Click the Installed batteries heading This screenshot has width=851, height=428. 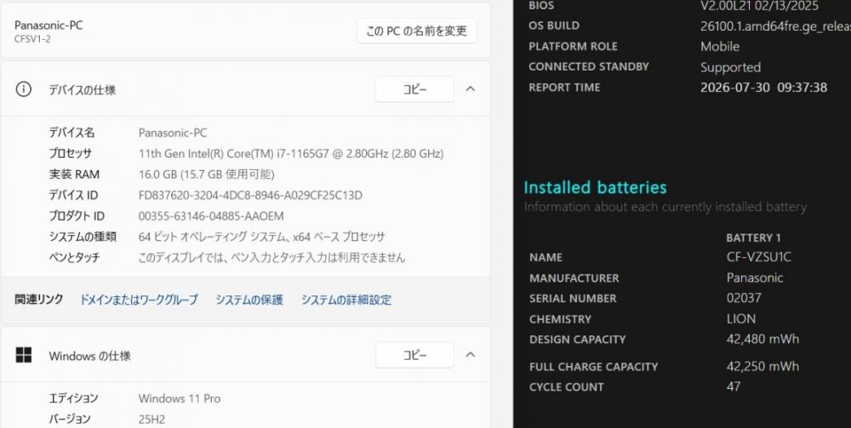point(595,188)
